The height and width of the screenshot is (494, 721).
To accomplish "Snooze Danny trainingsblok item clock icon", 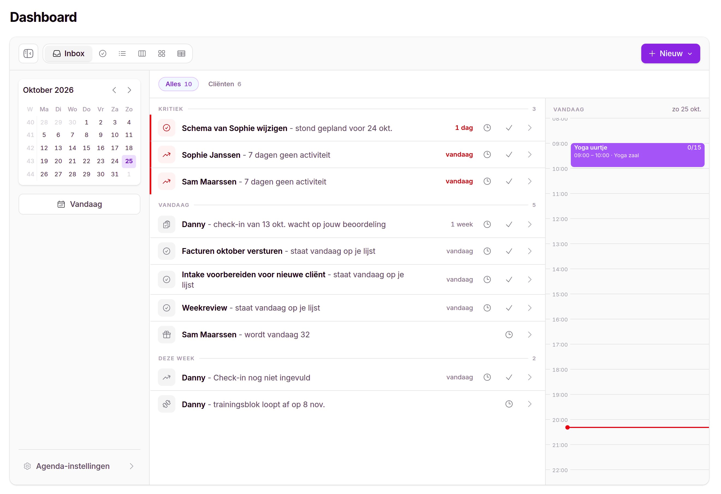I will (x=509, y=404).
